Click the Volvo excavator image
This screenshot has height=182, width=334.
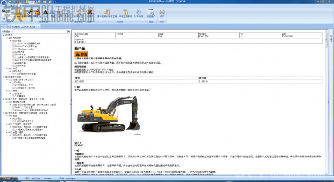108,114
